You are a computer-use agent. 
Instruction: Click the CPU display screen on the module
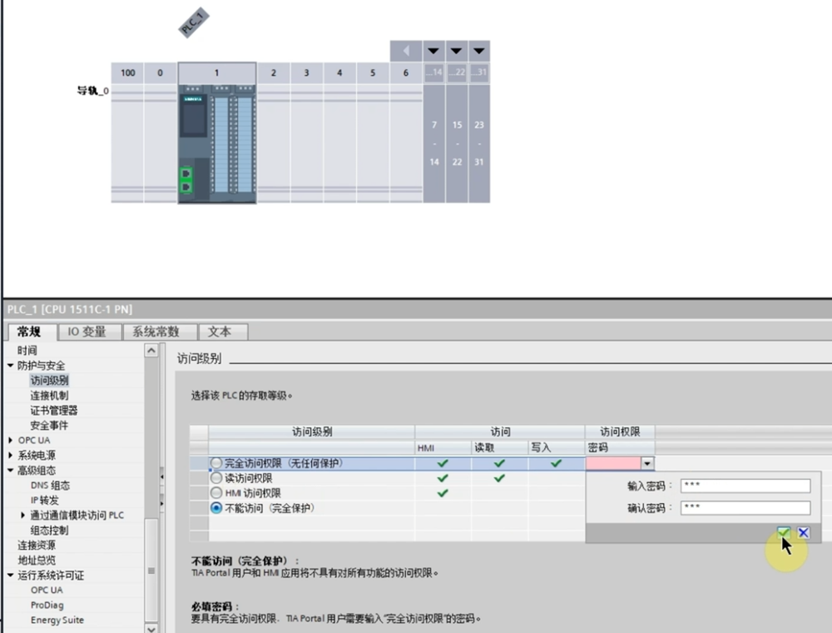point(193,118)
